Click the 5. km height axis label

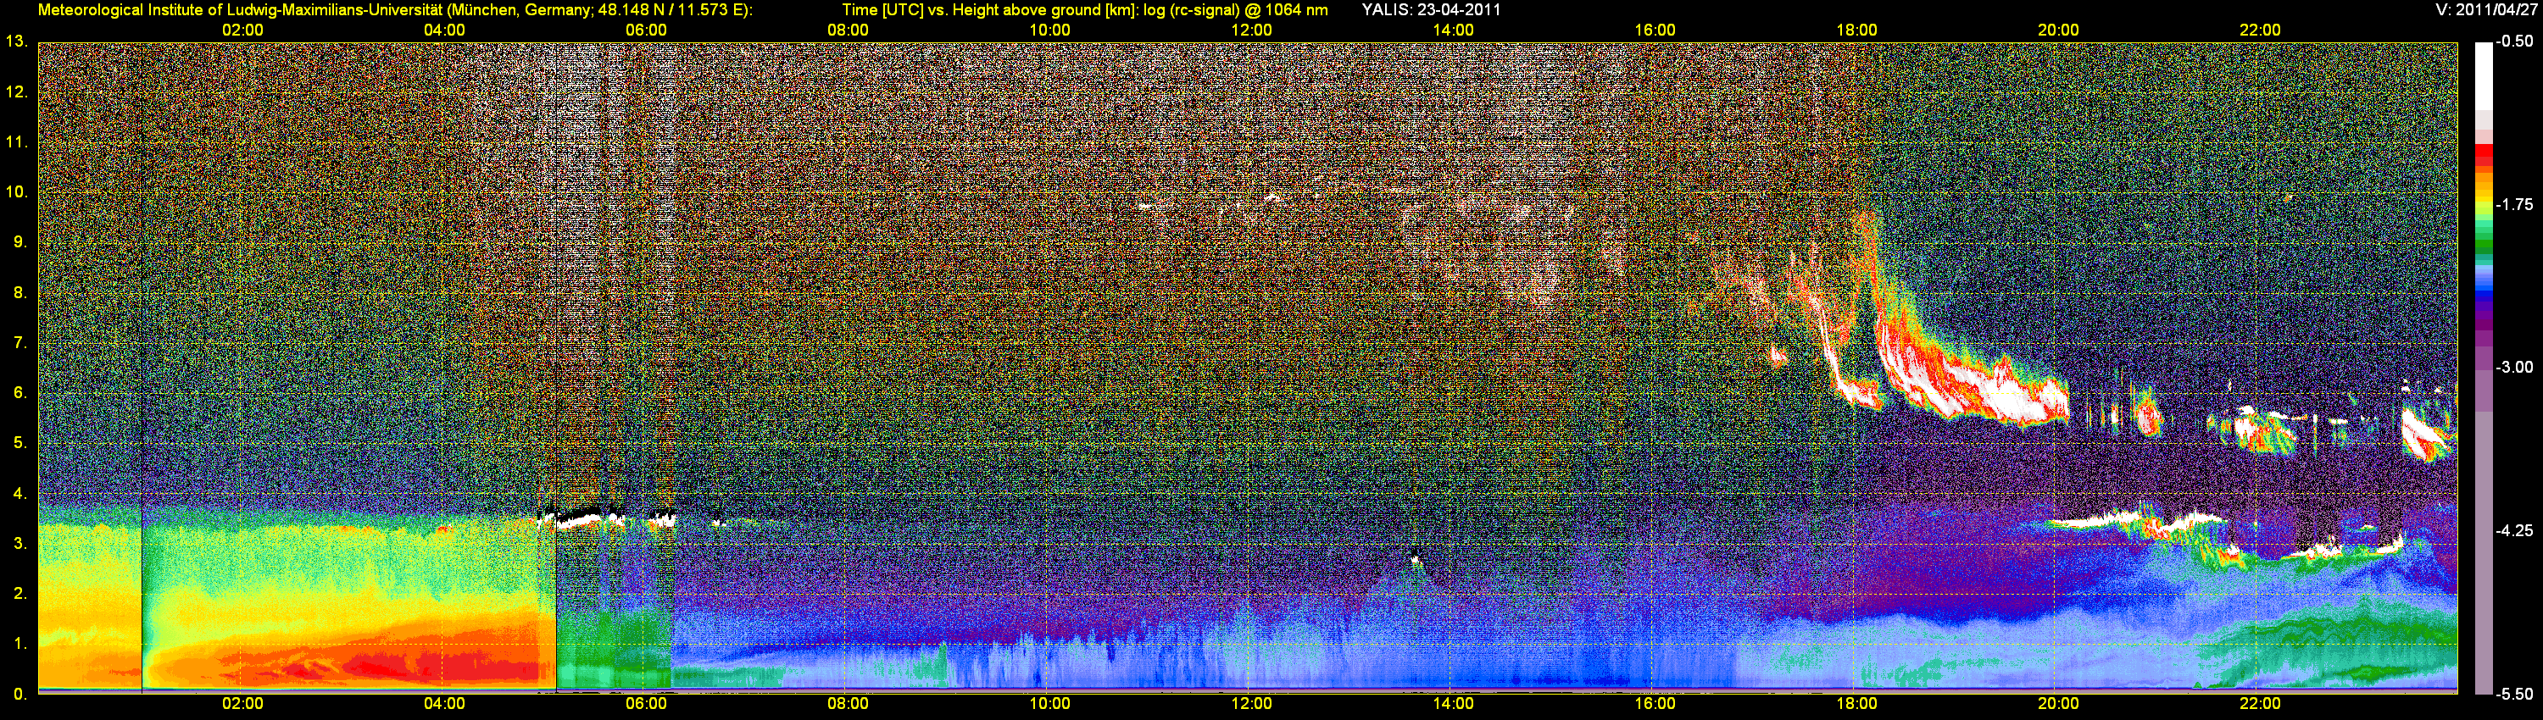tap(19, 443)
